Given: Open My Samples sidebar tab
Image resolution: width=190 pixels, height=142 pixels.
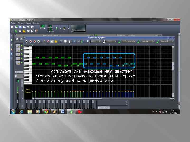Looking at the screenshot, I should pyautogui.click(x=12, y=45).
